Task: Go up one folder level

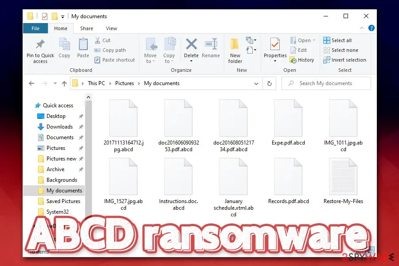Action: click(x=64, y=83)
